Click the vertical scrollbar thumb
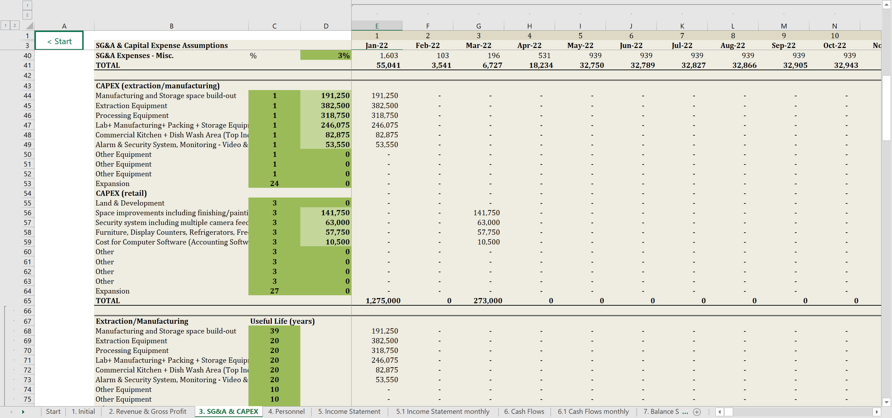This screenshot has height=418, width=892. (886, 108)
